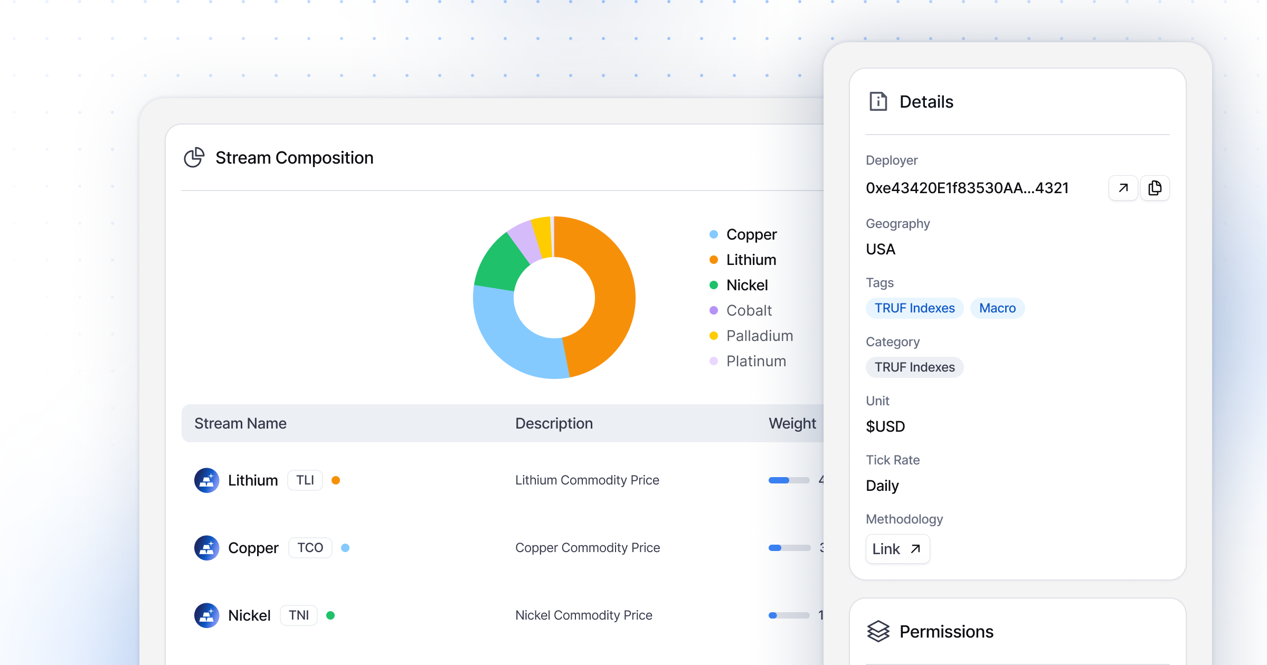
Task: Click the green Nickel donut segment
Action: pyautogui.click(x=499, y=264)
